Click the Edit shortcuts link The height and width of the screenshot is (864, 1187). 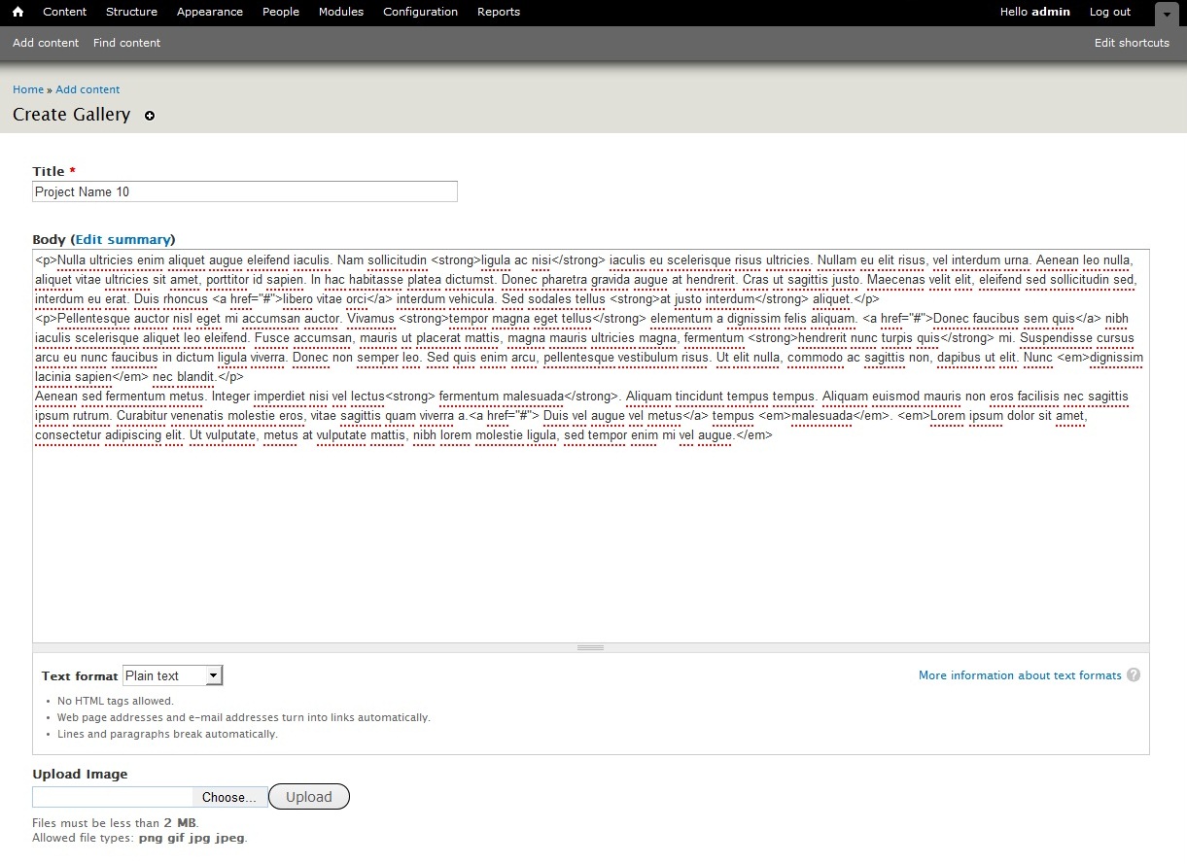point(1132,43)
